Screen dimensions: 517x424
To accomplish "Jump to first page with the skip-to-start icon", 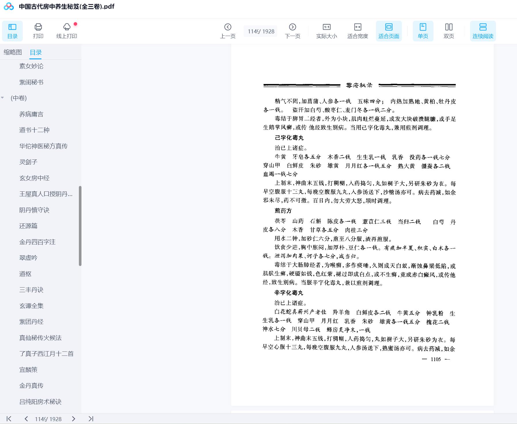I will click(9, 419).
